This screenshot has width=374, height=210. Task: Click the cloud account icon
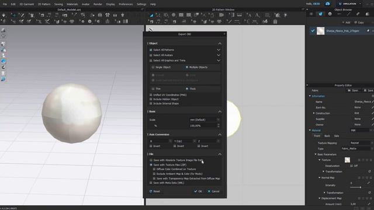coord(328,4)
